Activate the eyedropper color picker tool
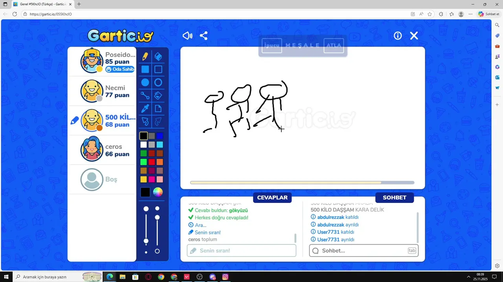 pyautogui.click(x=145, y=108)
